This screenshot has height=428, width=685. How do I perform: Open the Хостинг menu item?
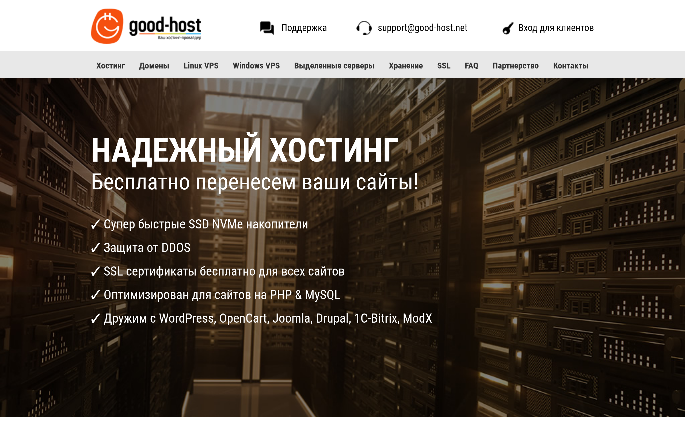click(x=111, y=66)
